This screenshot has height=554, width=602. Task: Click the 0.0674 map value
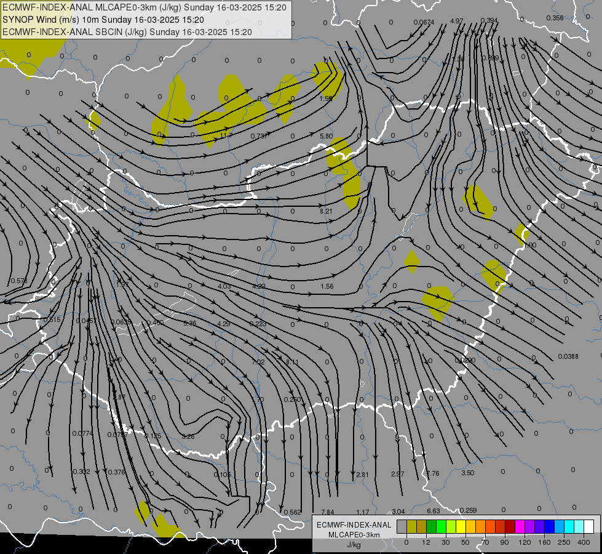pos(424,22)
